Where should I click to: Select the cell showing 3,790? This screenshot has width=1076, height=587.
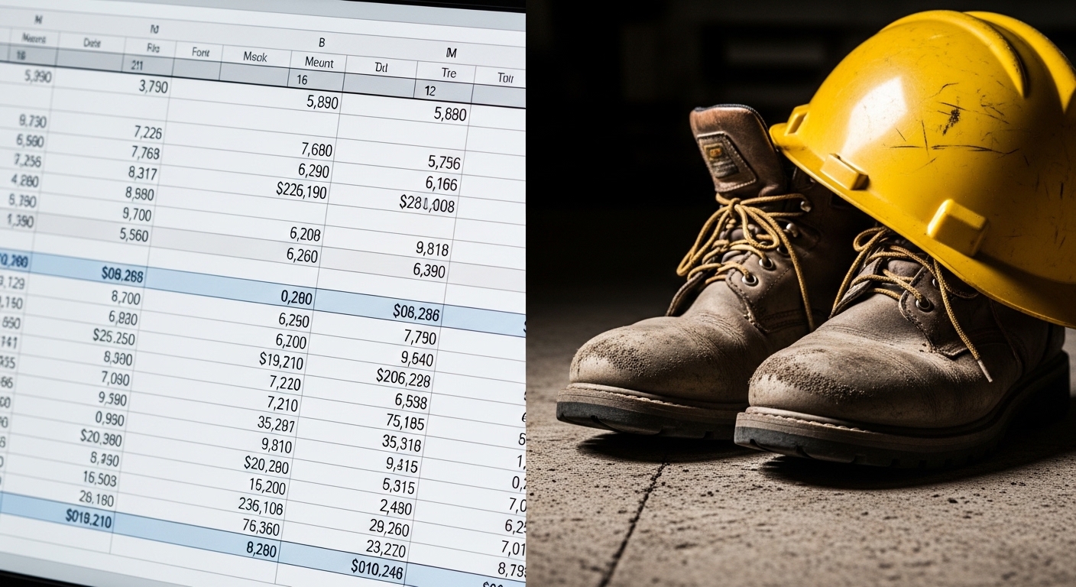coord(153,86)
